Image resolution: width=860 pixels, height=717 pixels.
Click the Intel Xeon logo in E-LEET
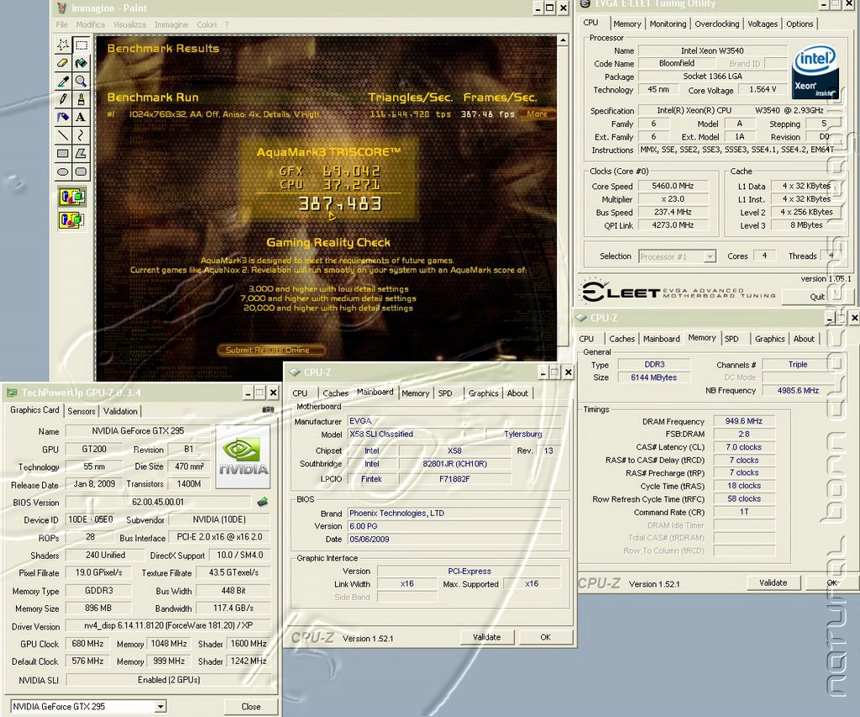[815, 71]
